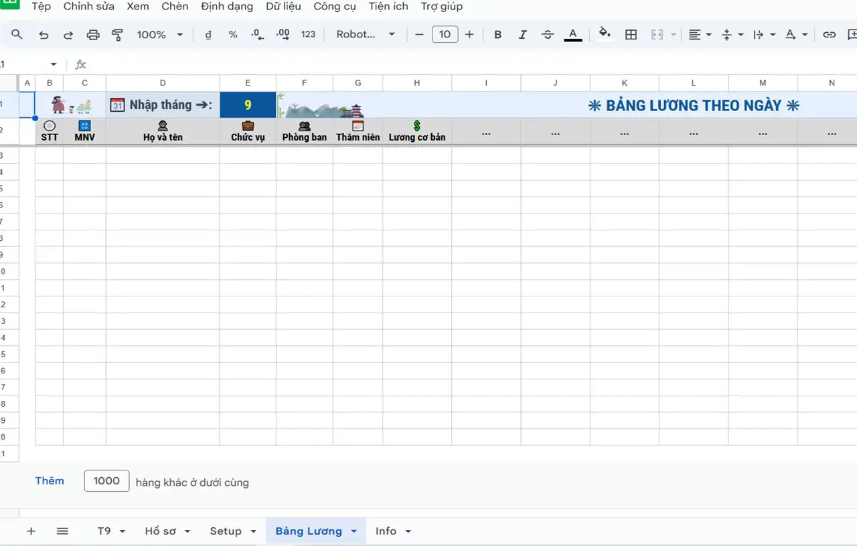Screen dimensions: 857x546
Task: Open the borders tool
Action: tap(631, 35)
